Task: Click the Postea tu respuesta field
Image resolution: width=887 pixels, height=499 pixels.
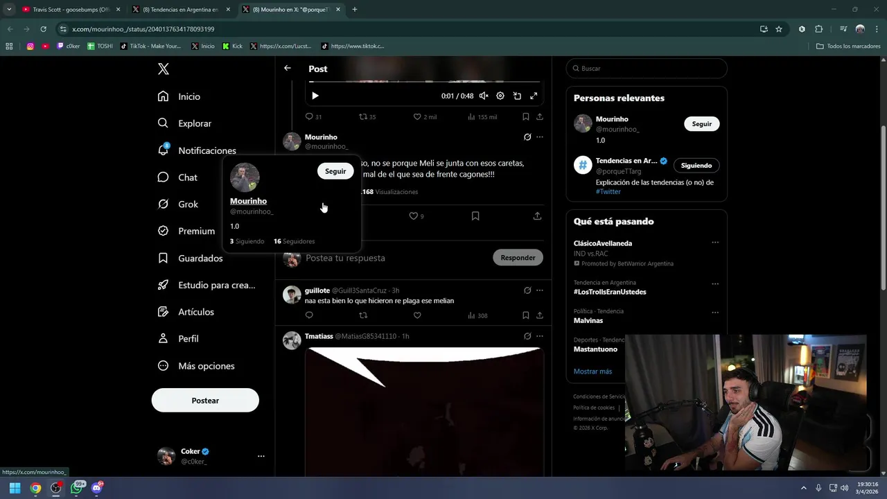Action: pos(395,258)
